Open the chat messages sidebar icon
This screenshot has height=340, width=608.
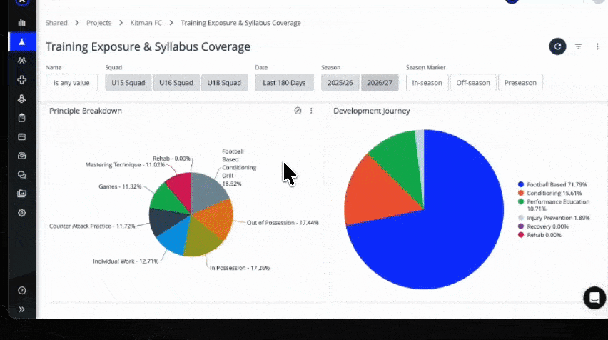pos(21,175)
